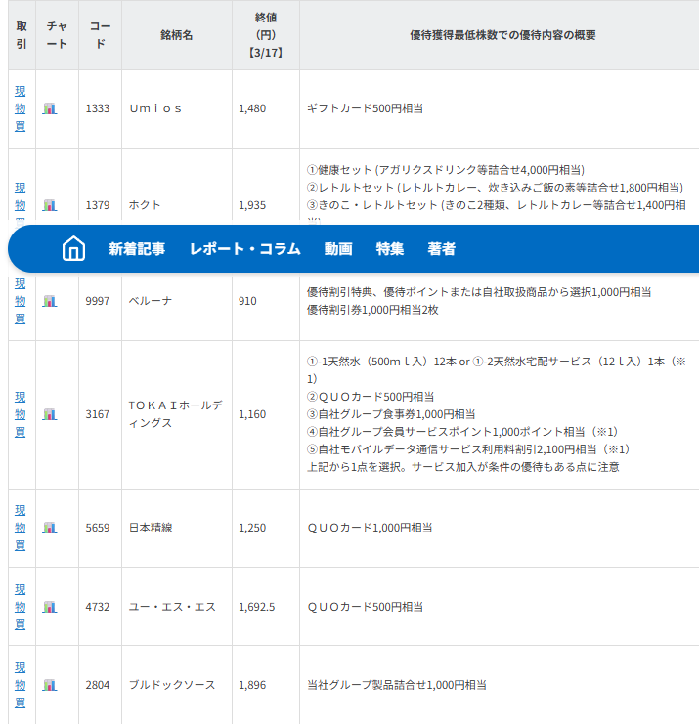Viewport: 699px width, 724px height.
Task: Click 現物買 link for TOKAIホールディングス
Action: [21, 414]
